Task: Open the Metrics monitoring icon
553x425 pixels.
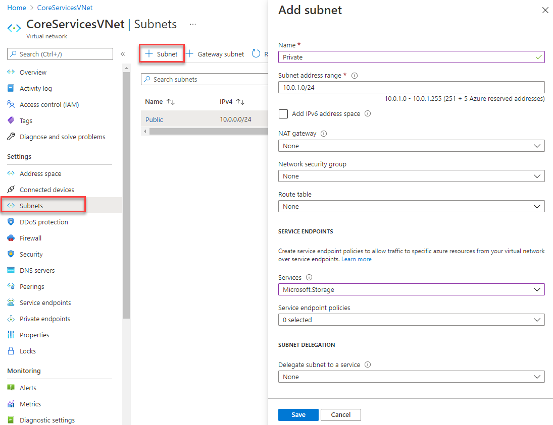Action: pos(11,404)
